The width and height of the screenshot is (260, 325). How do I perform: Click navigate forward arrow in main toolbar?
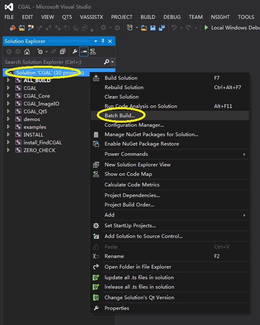[117, 27]
